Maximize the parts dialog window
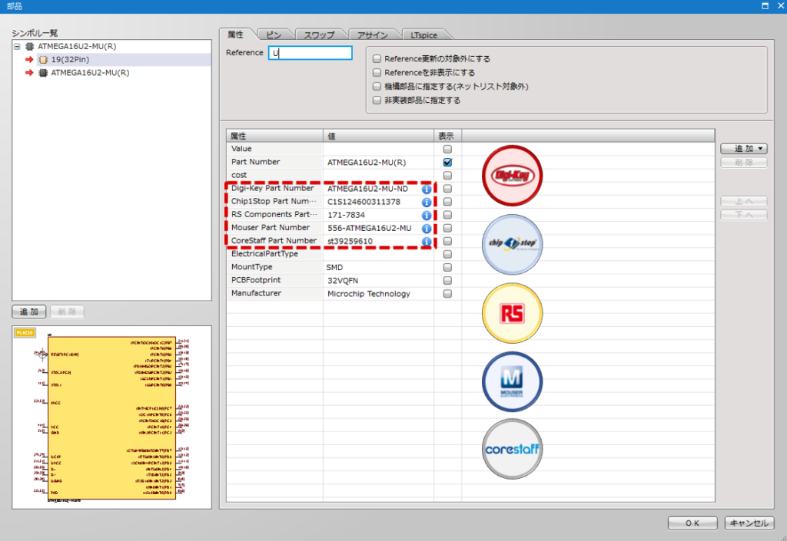The width and height of the screenshot is (787, 541). pos(765,6)
